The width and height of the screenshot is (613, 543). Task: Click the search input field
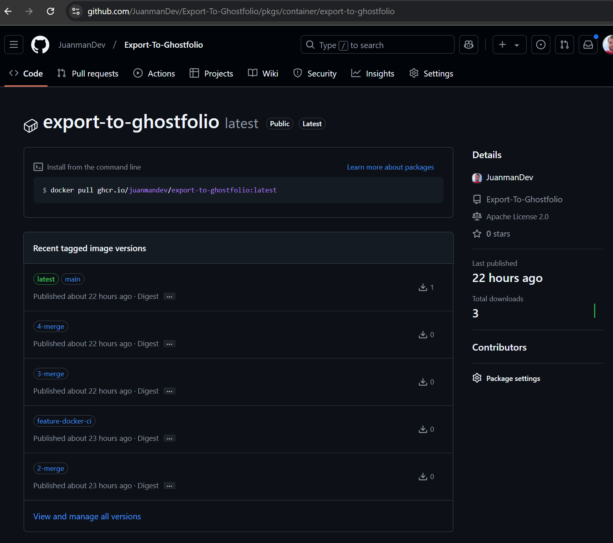377,45
